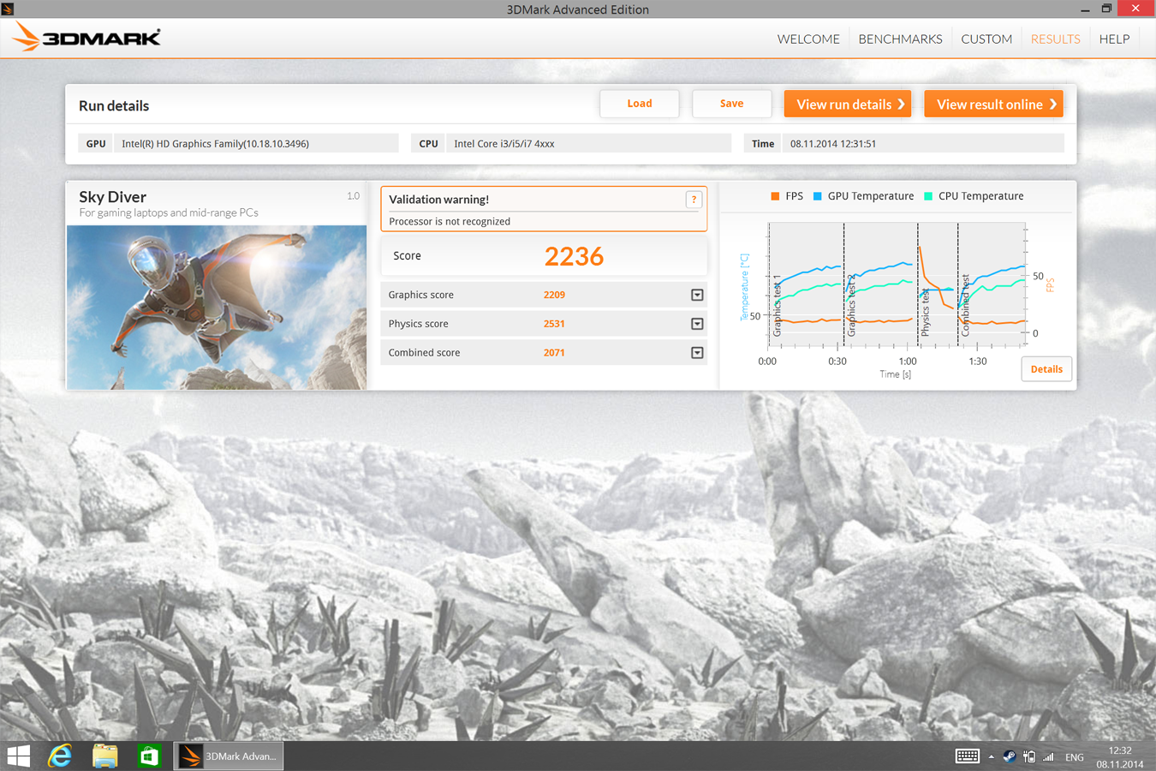Open View run details
1156x771 pixels.
(848, 104)
